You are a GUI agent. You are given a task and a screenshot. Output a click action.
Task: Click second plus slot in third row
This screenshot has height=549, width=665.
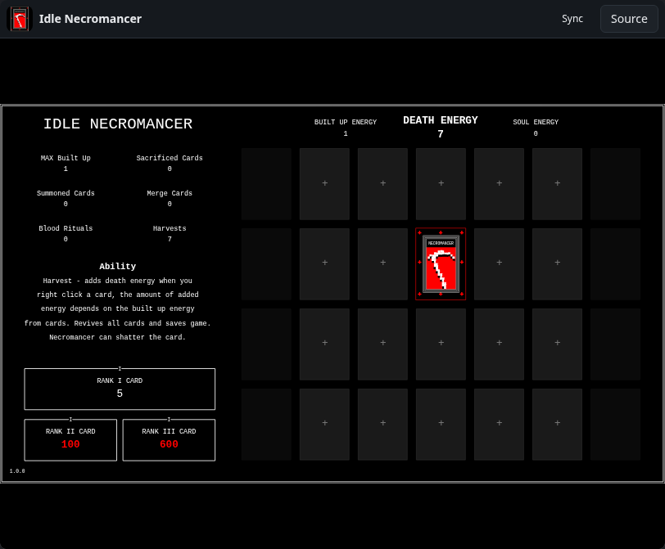[382, 344]
